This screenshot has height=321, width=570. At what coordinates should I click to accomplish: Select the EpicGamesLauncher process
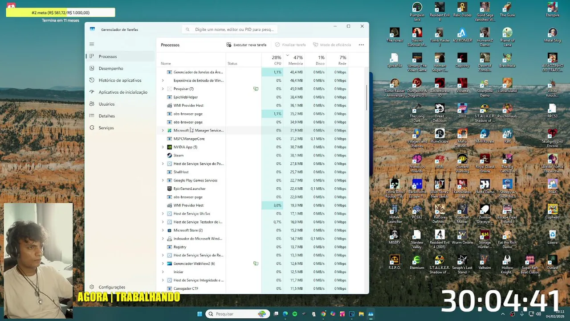click(x=253, y=189)
